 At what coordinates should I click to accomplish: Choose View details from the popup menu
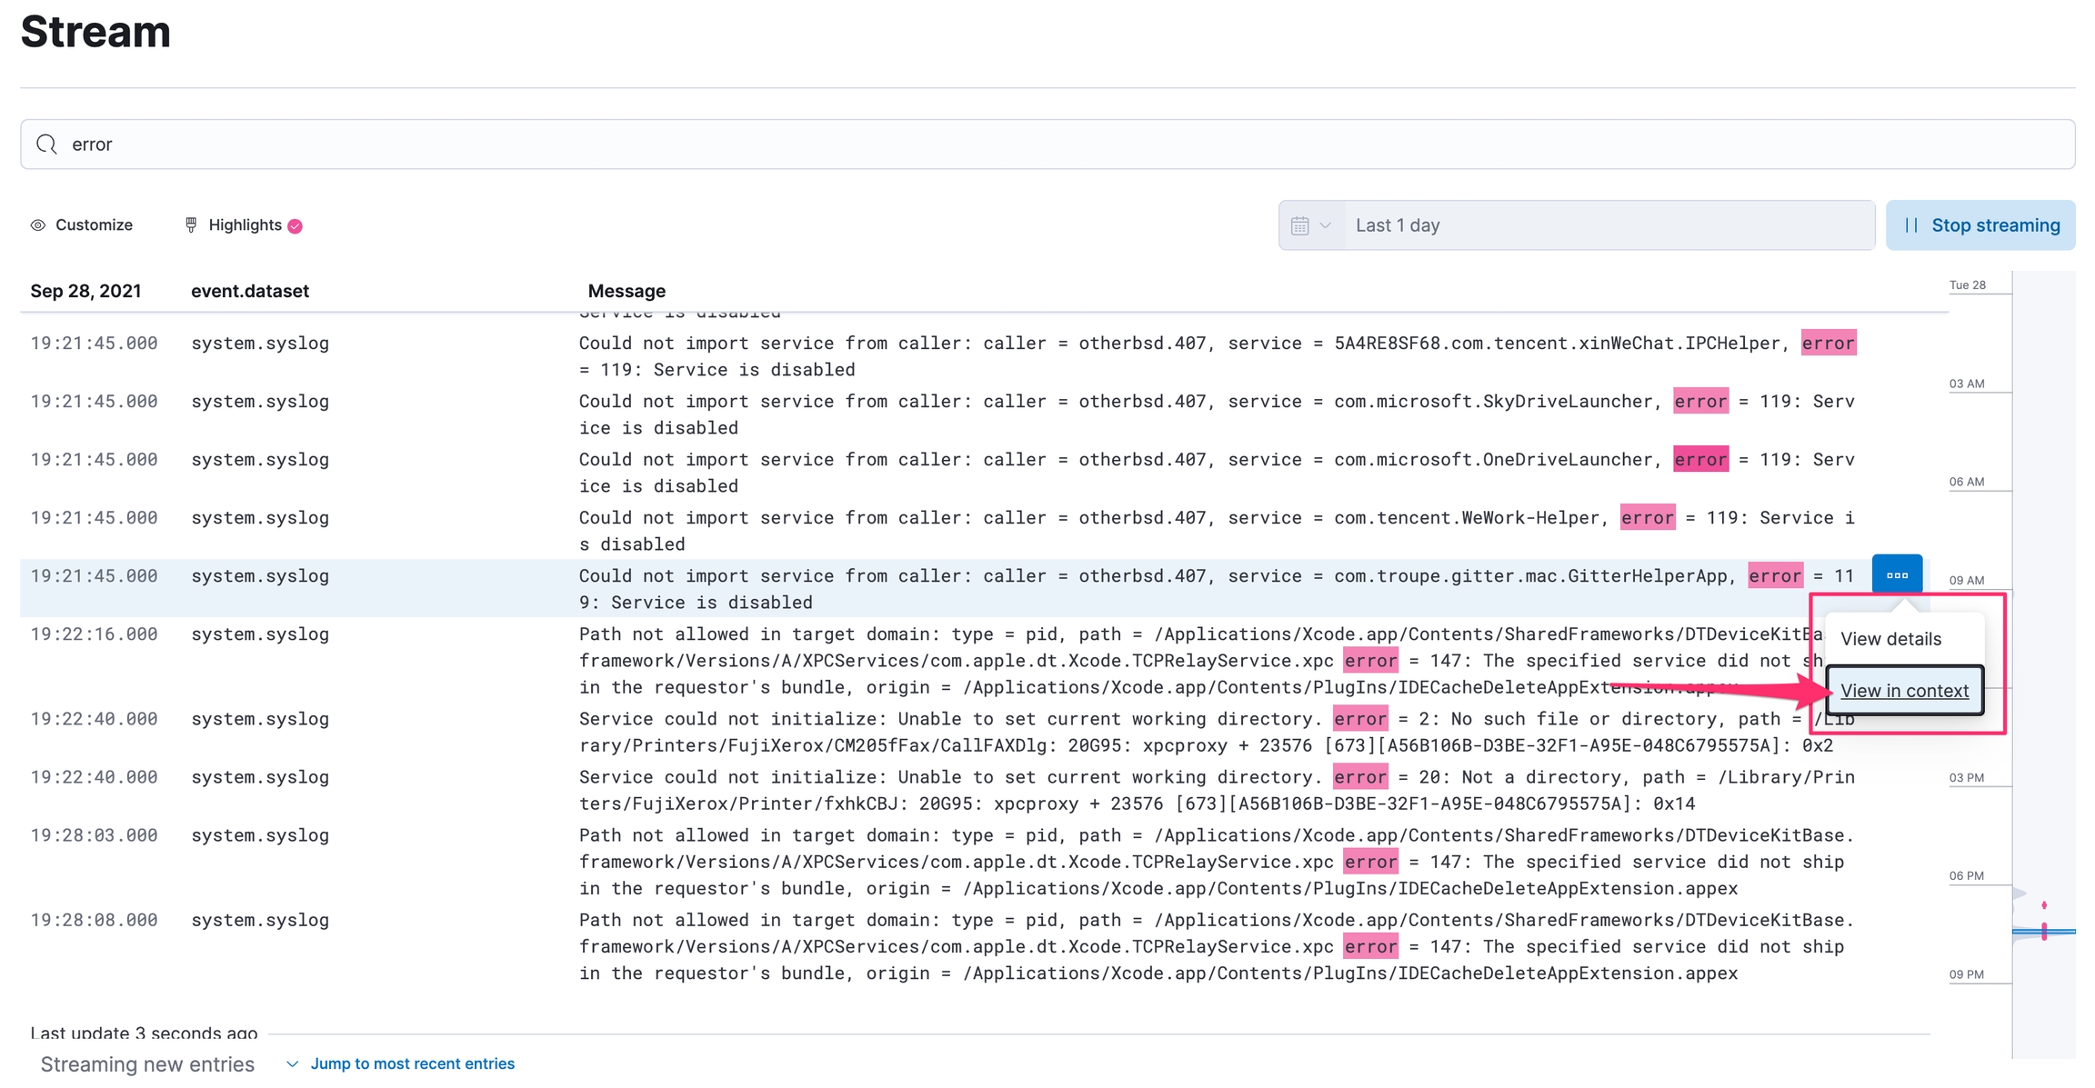point(1891,639)
